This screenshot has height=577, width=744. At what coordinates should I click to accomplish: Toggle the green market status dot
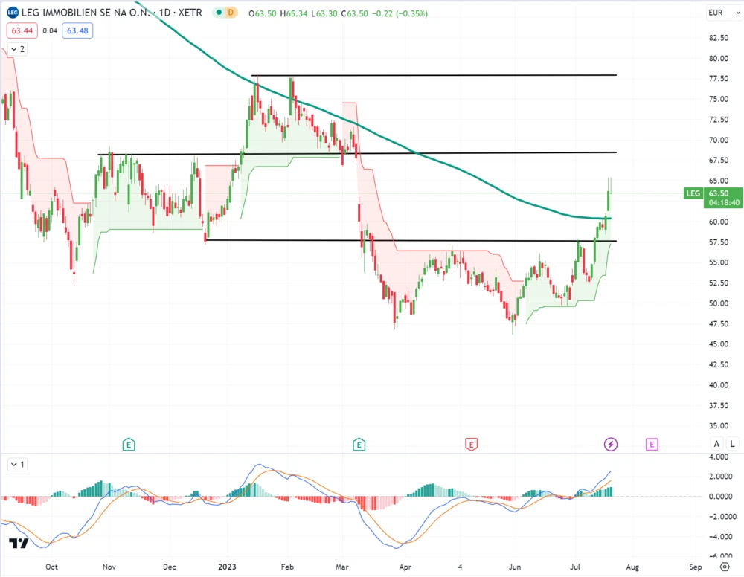tap(219, 13)
